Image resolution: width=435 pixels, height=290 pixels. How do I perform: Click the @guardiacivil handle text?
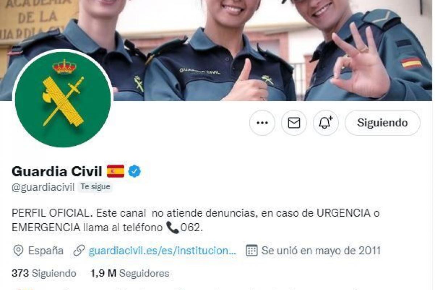(x=43, y=187)
